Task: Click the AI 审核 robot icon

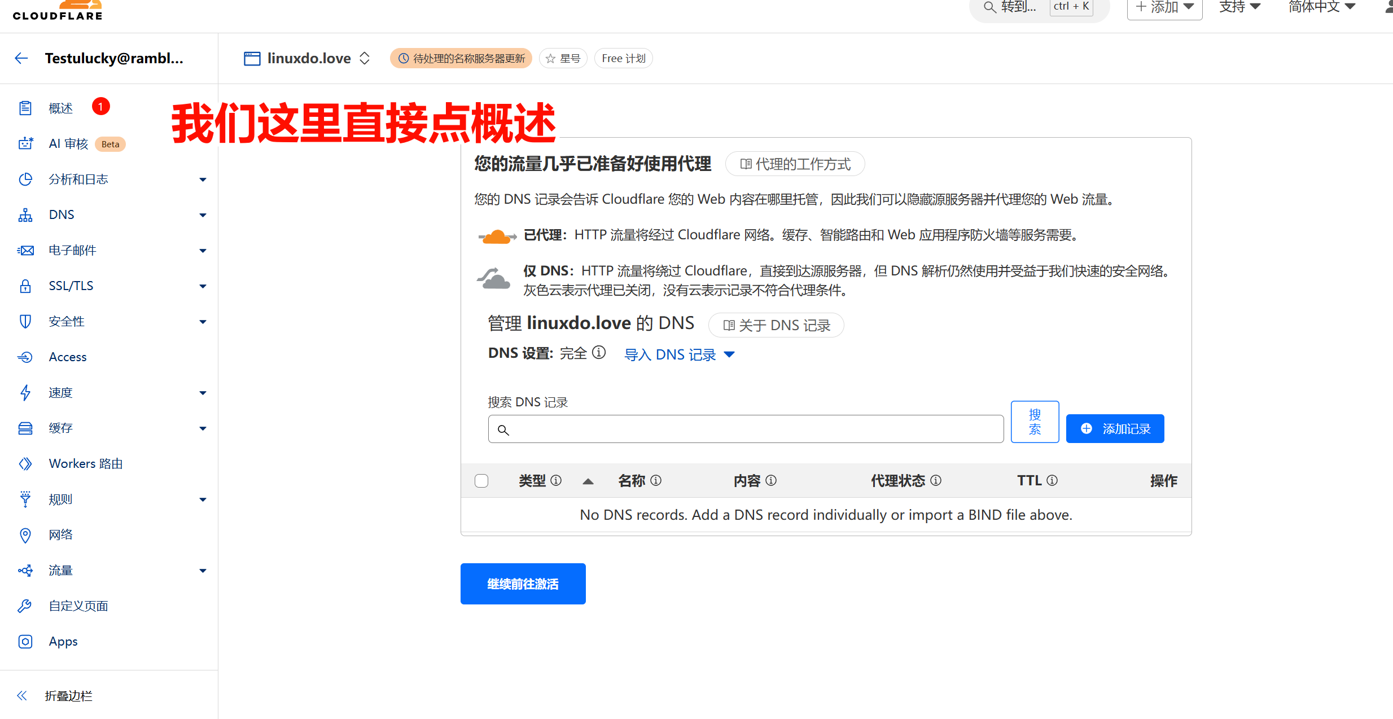Action: click(x=25, y=143)
